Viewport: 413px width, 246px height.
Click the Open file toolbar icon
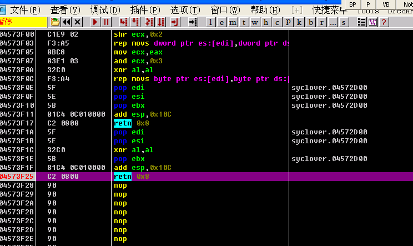55,22
